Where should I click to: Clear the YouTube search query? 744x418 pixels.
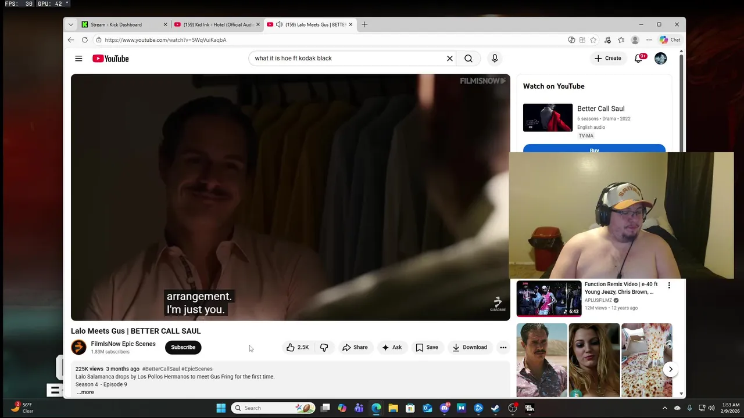(x=449, y=58)
